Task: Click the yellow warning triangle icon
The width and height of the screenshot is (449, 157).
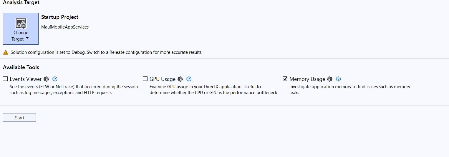Action: click(x=6, y=52)
